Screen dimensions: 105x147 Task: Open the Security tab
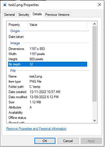pos(24,15)
